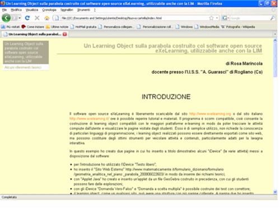Image resolution: width=280 pixels, height=209 pixels.
Task: Open the Più visitati bookmarks folder
Action: [11, 27]
